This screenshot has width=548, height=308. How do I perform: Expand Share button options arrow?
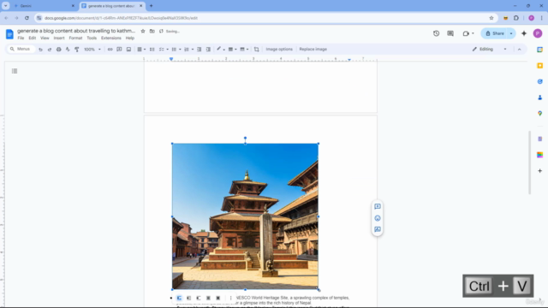[x=511, y=33]
